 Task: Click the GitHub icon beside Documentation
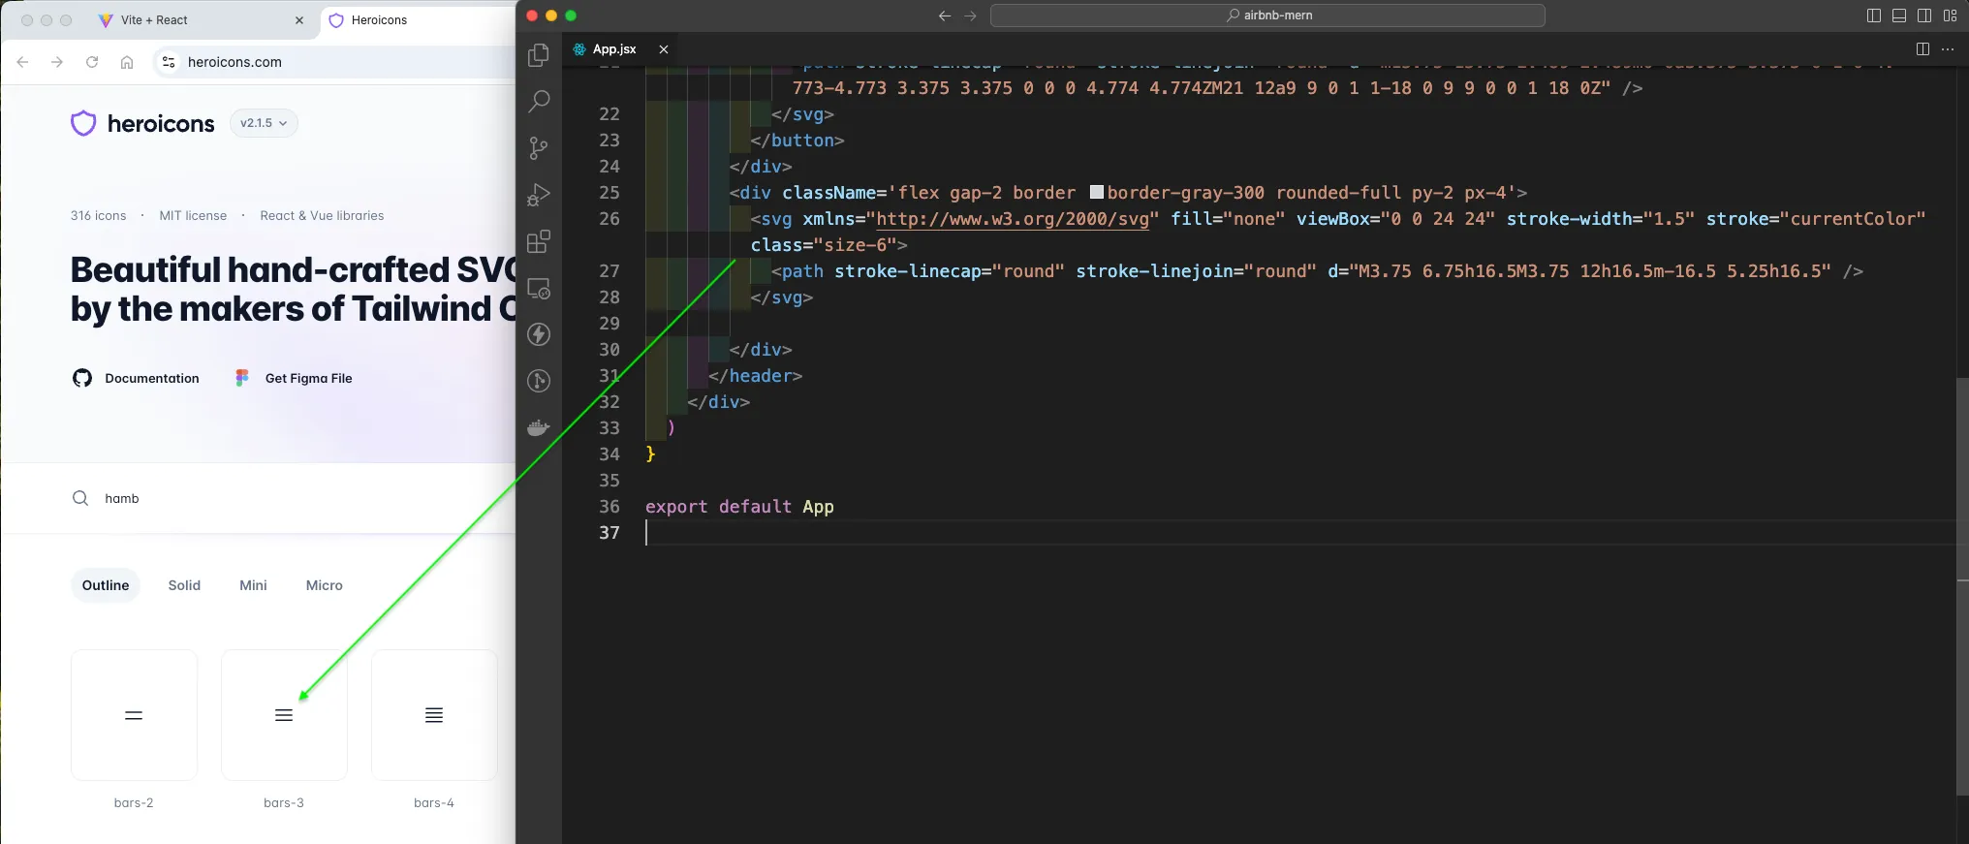(82, 378)
